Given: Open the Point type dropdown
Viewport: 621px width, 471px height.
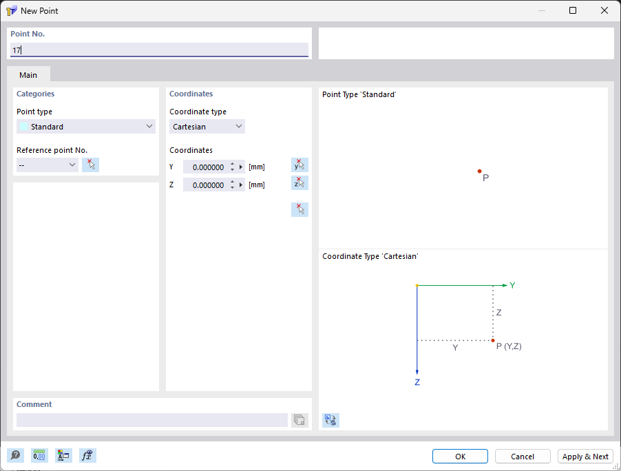Looking at the screenshot, I should click(x=149, y=126).
